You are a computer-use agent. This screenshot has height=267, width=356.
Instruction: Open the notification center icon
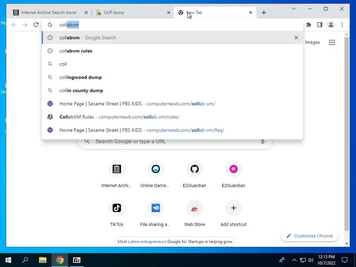coord(345,260)
